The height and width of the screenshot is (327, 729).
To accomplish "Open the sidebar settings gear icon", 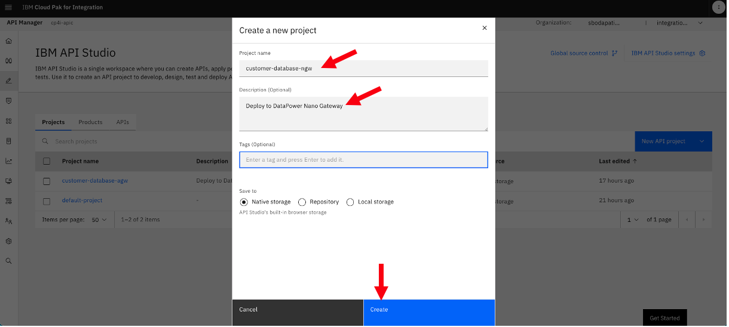I will tap(8, 241).
